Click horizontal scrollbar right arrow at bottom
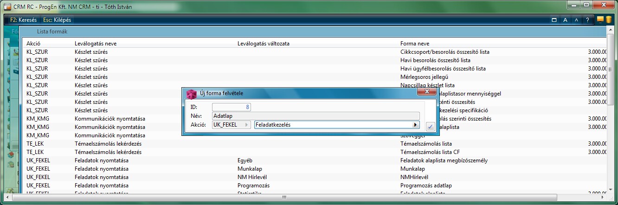618x205 pixels. [603, 197]
